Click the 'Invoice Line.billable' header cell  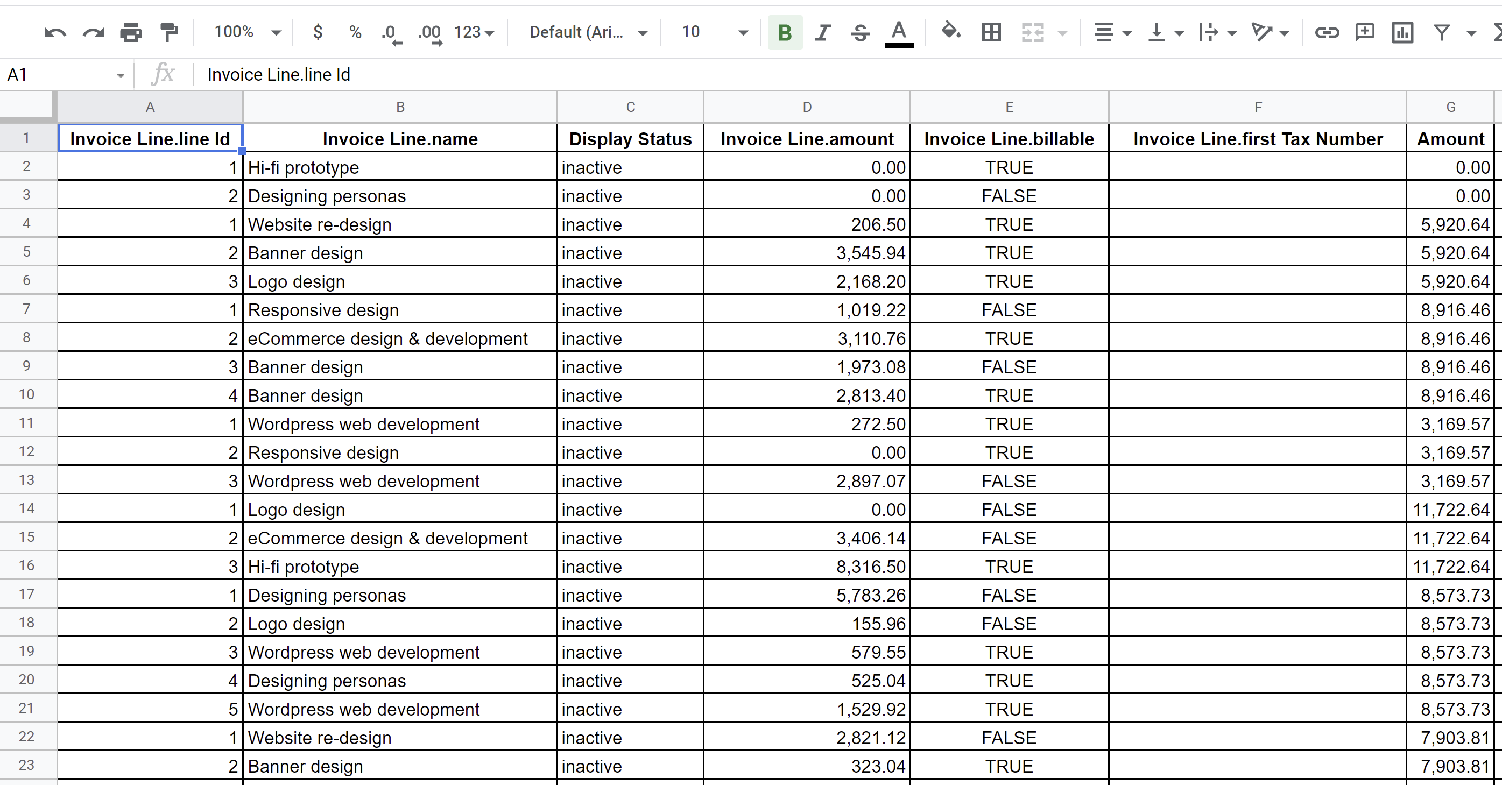tap(1009, 138)
